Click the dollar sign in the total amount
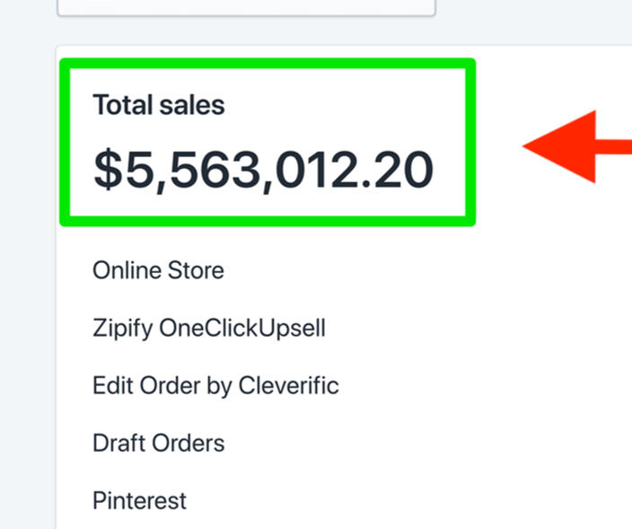 [108, 169]
